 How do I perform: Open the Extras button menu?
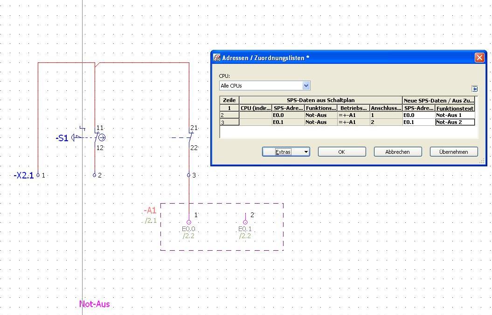(286, 152)
